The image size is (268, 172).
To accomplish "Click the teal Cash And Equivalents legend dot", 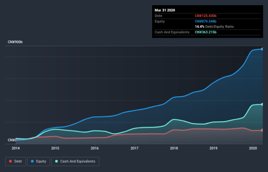I will pos(56,161).
